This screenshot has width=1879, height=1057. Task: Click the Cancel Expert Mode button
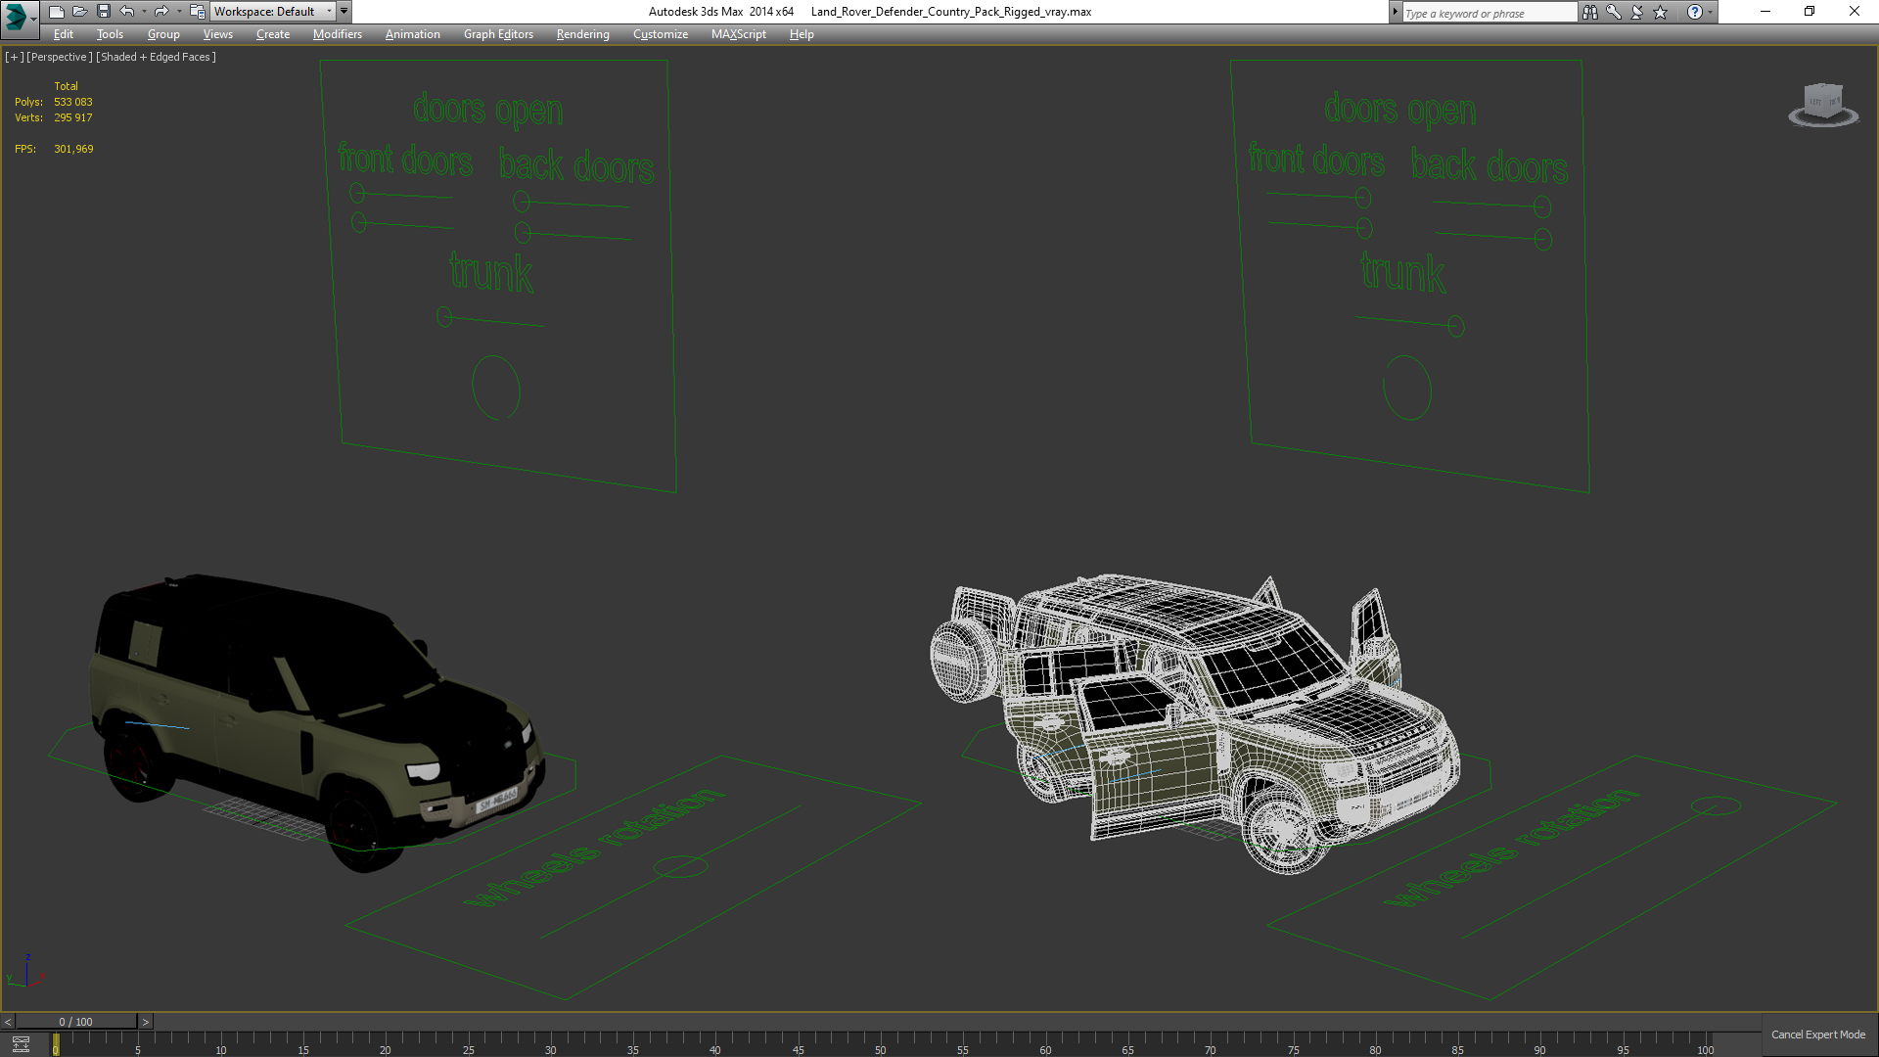[x=1818, y=1034]
